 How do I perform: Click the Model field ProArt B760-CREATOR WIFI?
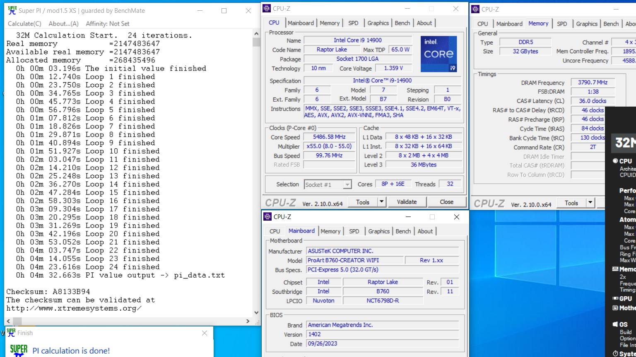pos(355,260)
